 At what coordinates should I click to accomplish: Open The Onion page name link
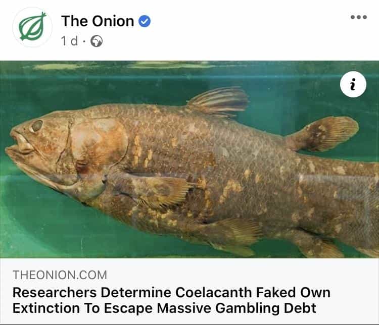pos(98,21)
